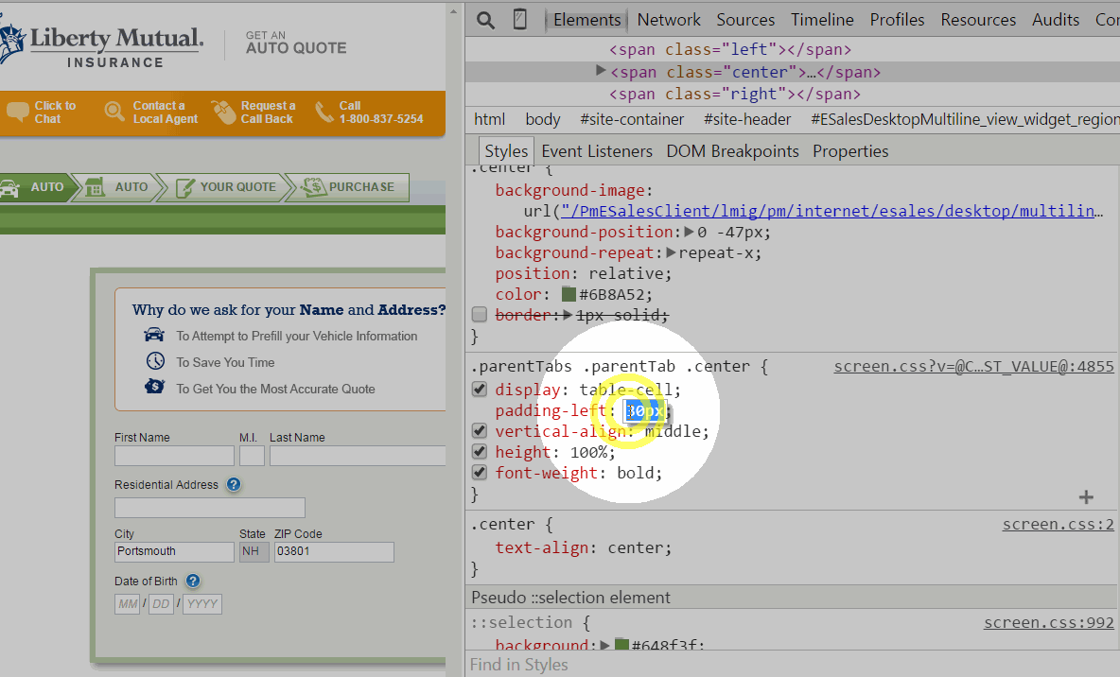Open the screen.css:4855 source link
The height and width of the screenshot is (677, 1120).
click(x=973, y=366)
